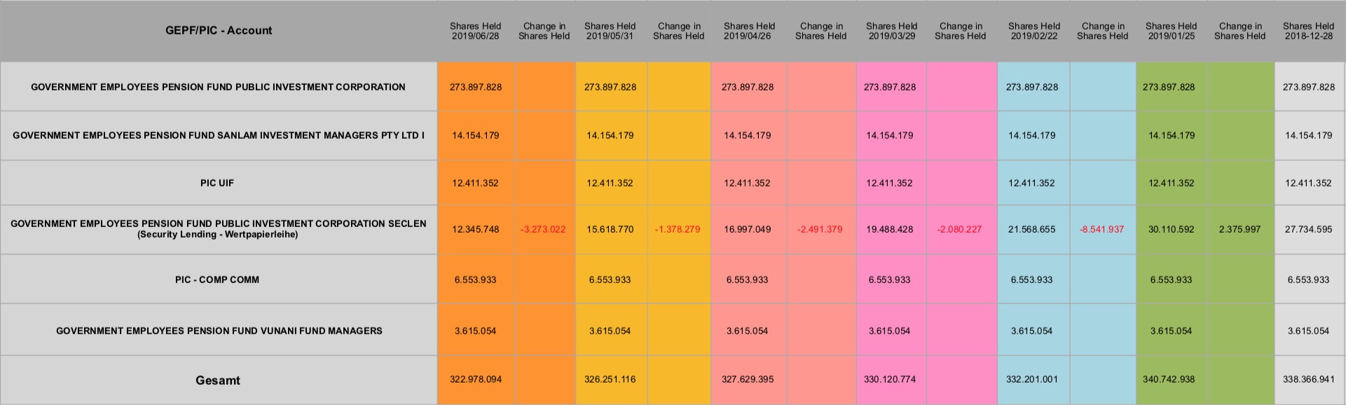Screen dimensions: 1346x405
Task: Select the Shares Held 2018-12-28 column header
Action: (1308, 32)
